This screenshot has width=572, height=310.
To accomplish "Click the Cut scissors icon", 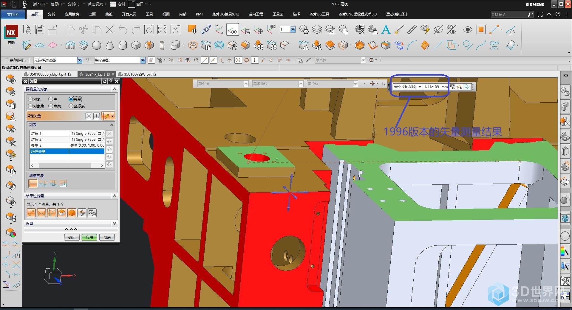I will [84, 30].
